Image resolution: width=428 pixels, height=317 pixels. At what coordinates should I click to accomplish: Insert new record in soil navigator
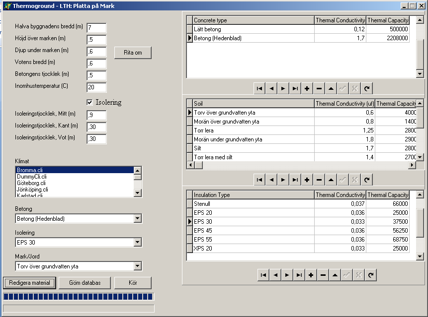click(x=307, y=180)
